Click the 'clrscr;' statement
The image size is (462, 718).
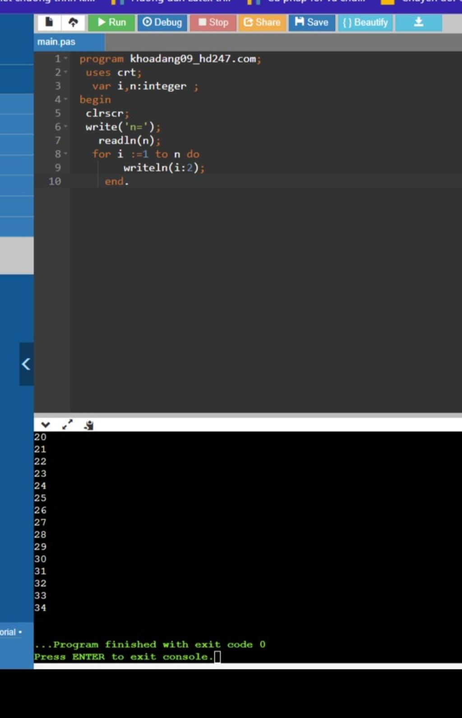click(x=107, y=113)
